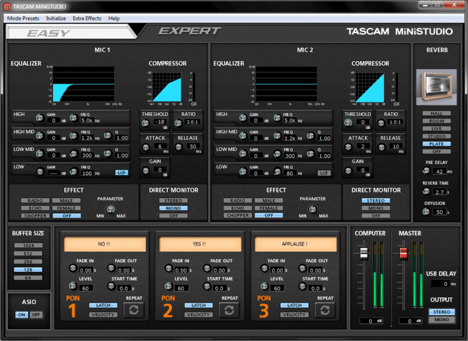Click MIC 2 compressor threshold knob
468x341 pixels.
point(348,123)
